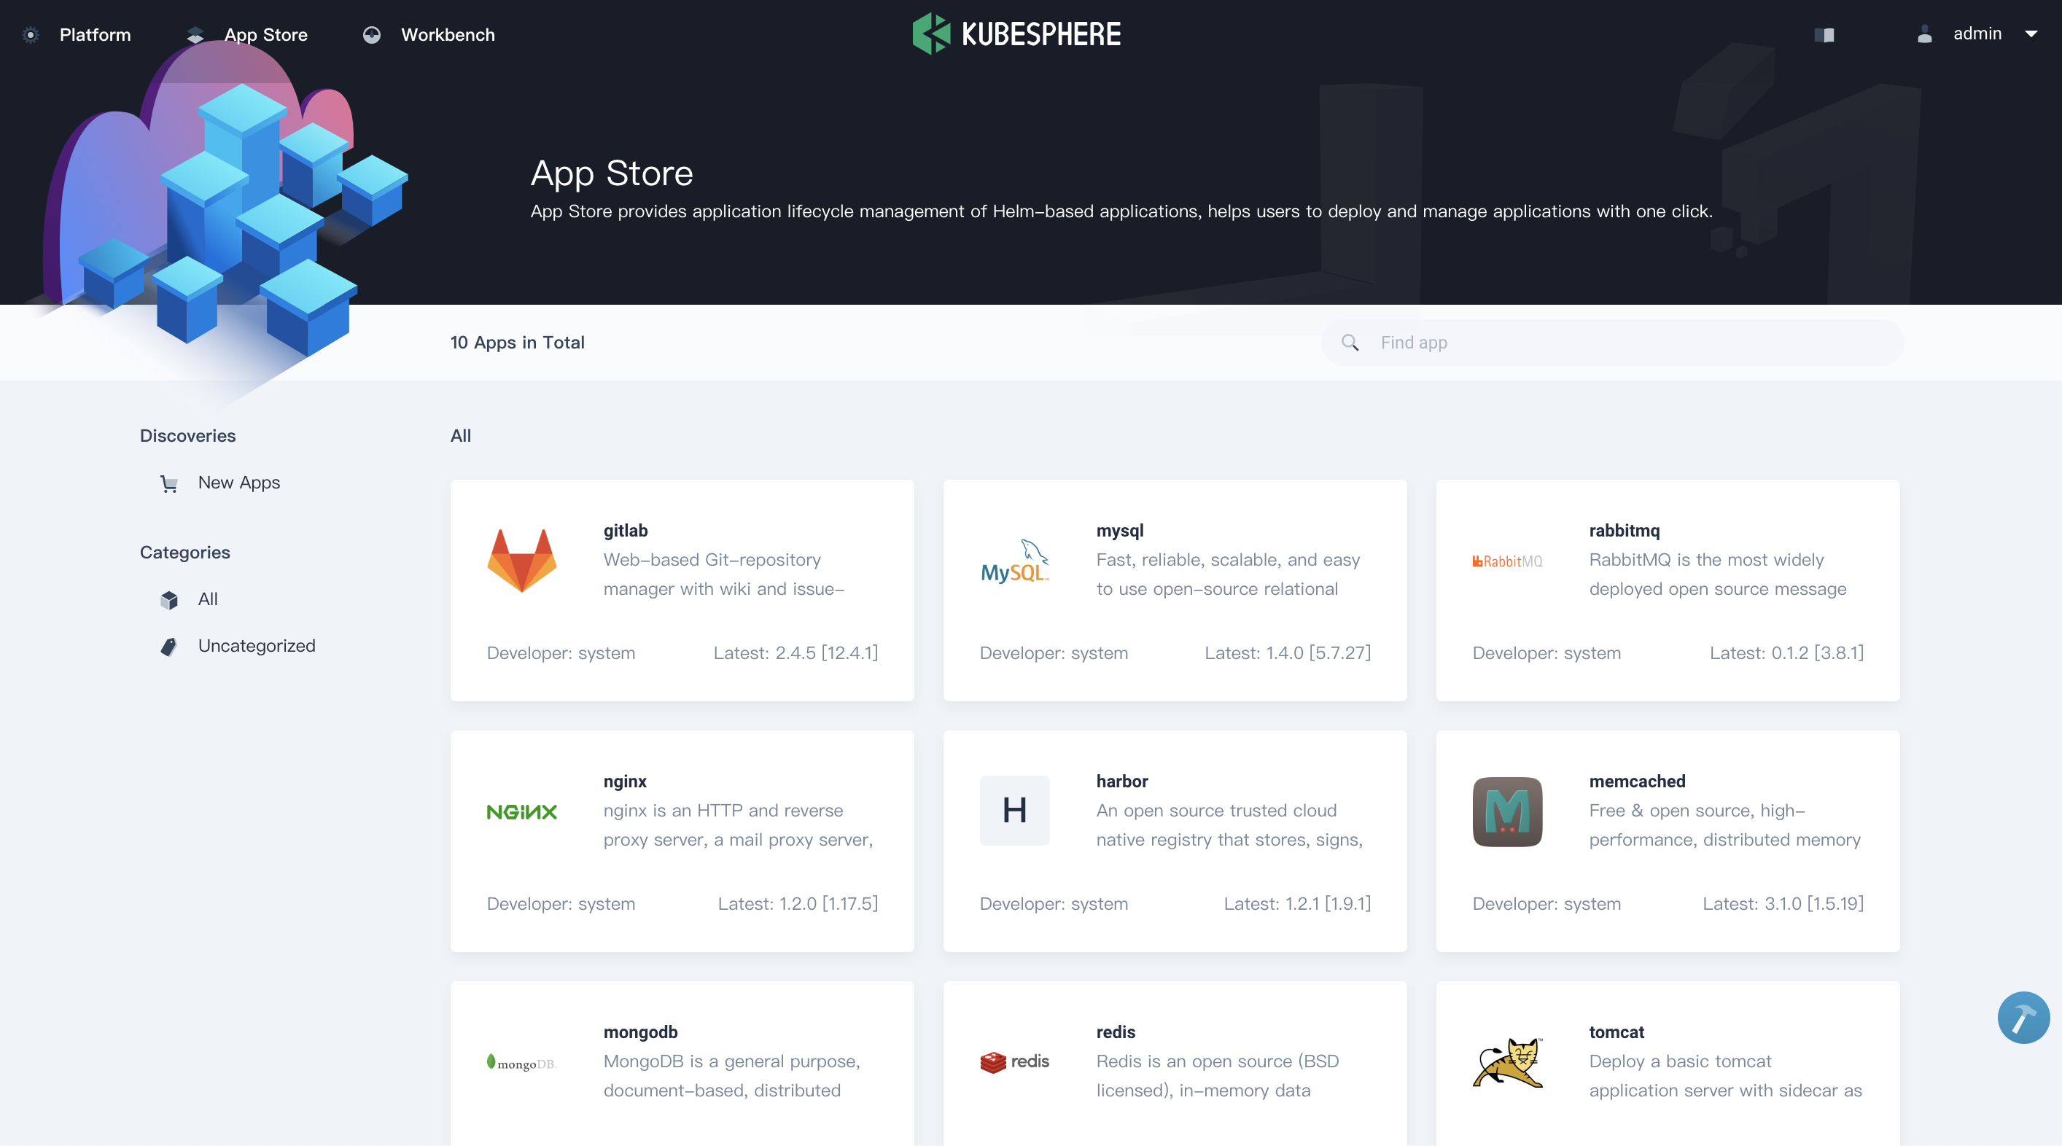Click harbor version 'Latest: 1.2.1 [1.9.1]'
2062x1146 pixels.
(x=1296, y=903)
